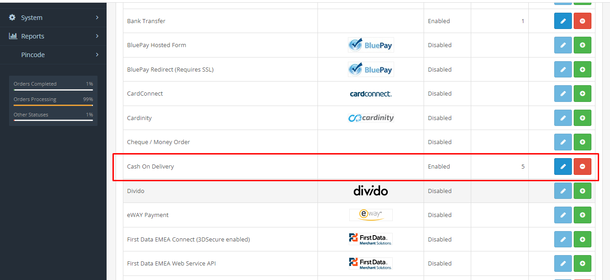Expand the System menu chevron
This screenshot has width=610, height=280.
point(97,18)
